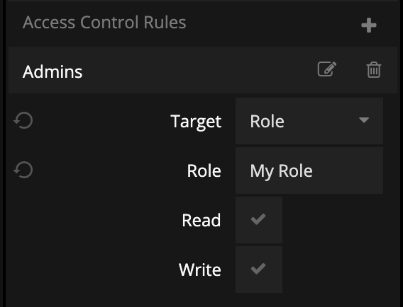The height and width of the screenshot is (307, 403).
Task: Click the Admins title text
Action: pos(53,71)
